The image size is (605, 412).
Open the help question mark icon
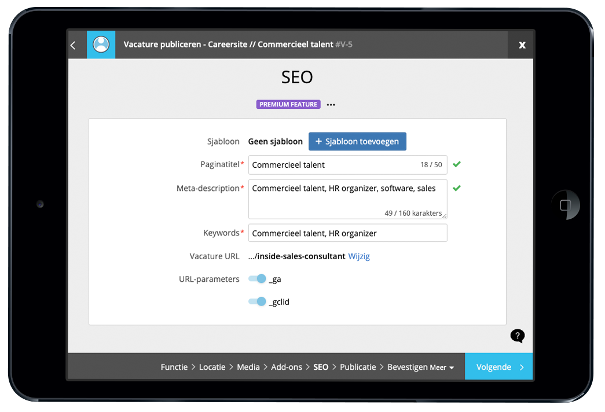(517, 336)
